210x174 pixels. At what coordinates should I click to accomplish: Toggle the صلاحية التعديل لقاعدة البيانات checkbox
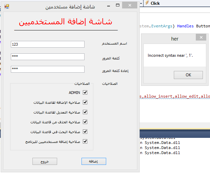[85, 112]
